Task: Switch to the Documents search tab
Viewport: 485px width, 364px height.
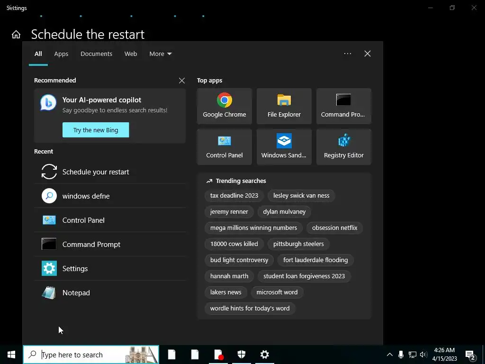Action: [x=97, y=54]
